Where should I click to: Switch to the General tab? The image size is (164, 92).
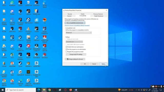tap(69, 16)
